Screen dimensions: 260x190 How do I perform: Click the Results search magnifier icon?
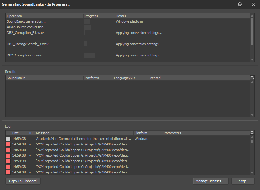pos(252,78)
